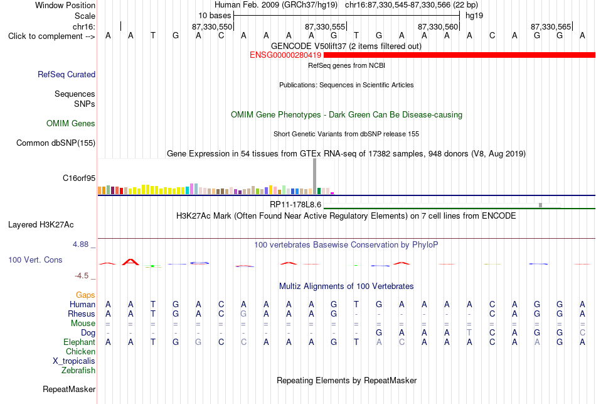Open Common dbSNP(155) track label

click(x=56, y=143)
